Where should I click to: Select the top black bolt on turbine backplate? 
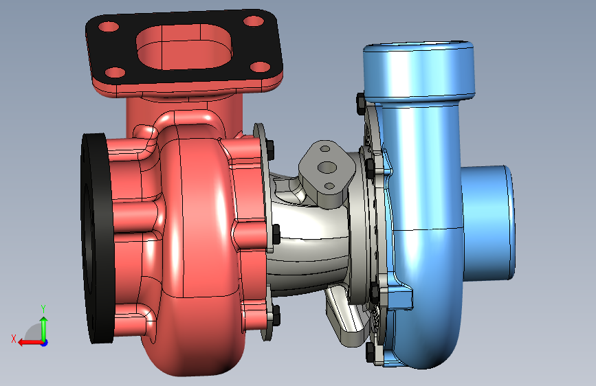point(270,150)
